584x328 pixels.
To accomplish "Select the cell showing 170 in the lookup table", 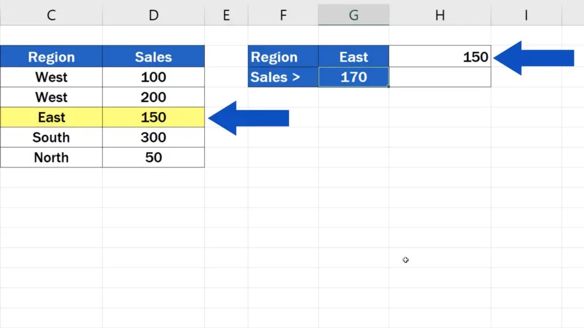I will (354, 77).
